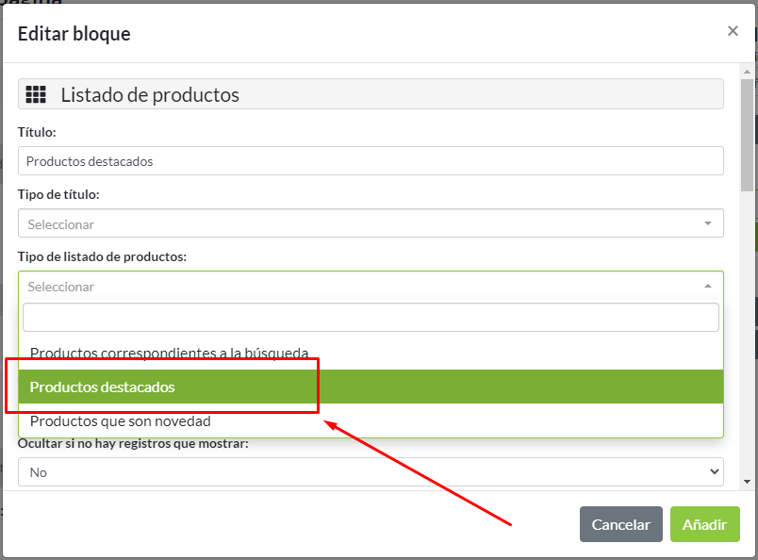Click the X to close the Editar bloque dialog

(x=733, y=30)
